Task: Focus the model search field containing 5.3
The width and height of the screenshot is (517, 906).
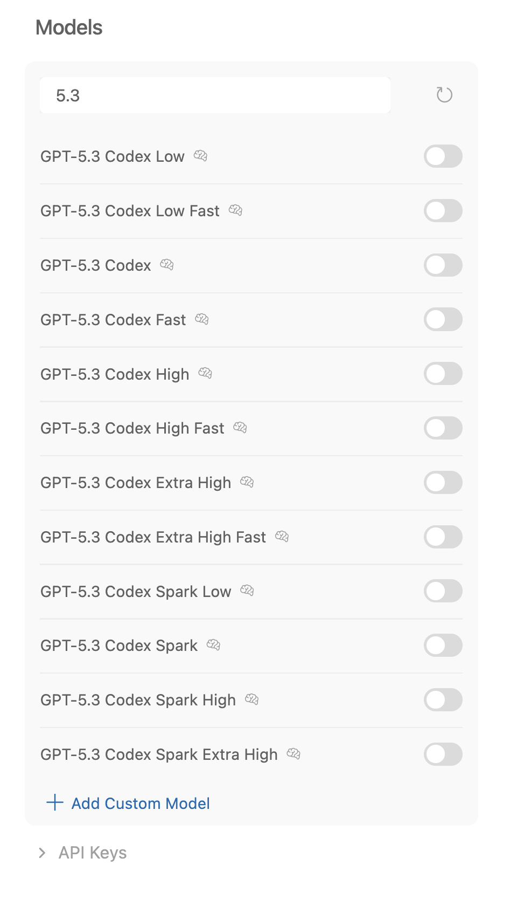Action: point(215,95)
